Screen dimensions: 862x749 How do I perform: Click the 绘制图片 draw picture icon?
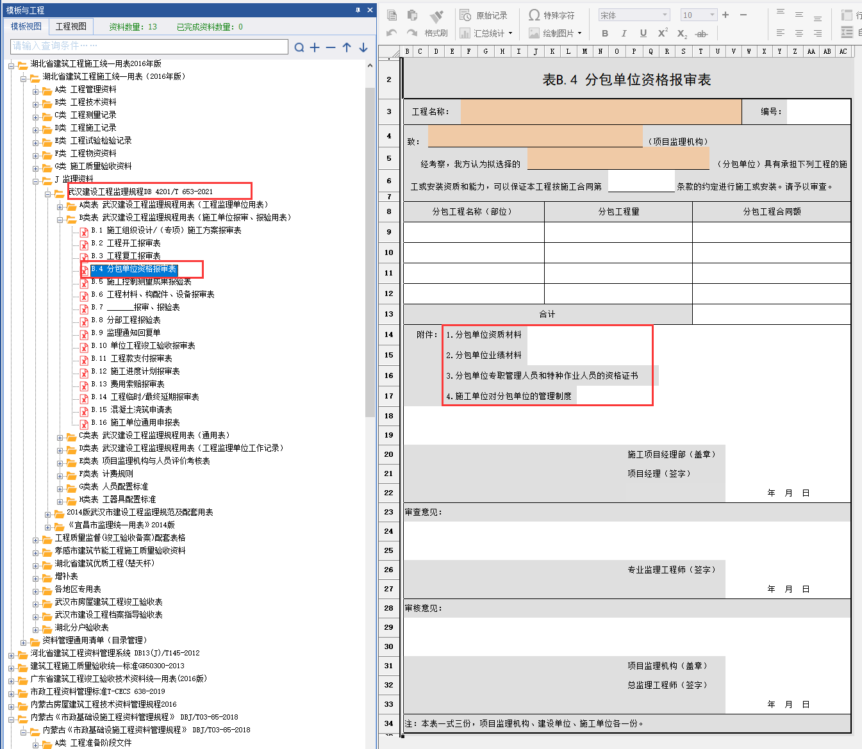(534, 33)
